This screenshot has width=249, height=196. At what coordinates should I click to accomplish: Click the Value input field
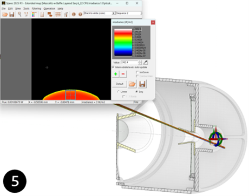pos(129,63)
